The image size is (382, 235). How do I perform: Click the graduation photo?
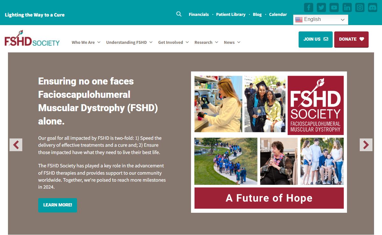(x=265, y=104)
